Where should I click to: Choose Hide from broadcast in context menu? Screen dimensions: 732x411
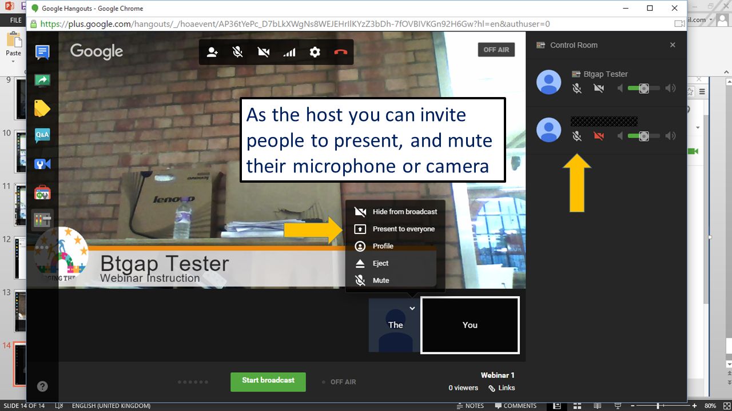coord(395,212)
